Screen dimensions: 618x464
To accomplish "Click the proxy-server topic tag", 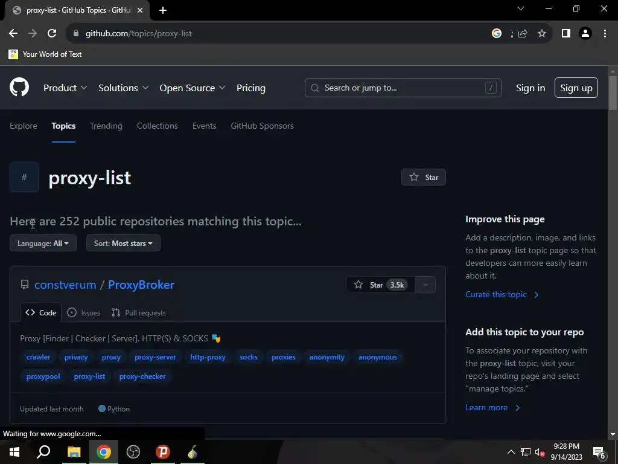I will tap(155, 357).
